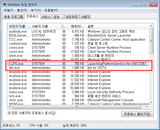Click the 프로세스 끝내기(E) button

(137, 114)
